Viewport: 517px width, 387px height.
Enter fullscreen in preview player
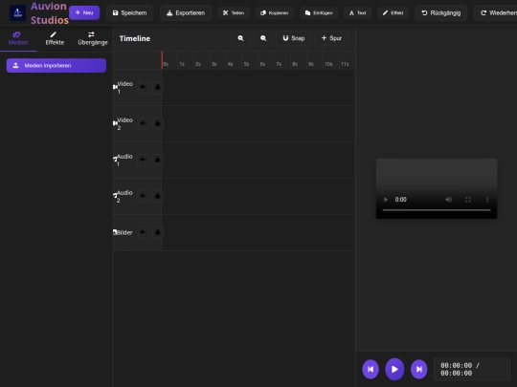[468, 200]
